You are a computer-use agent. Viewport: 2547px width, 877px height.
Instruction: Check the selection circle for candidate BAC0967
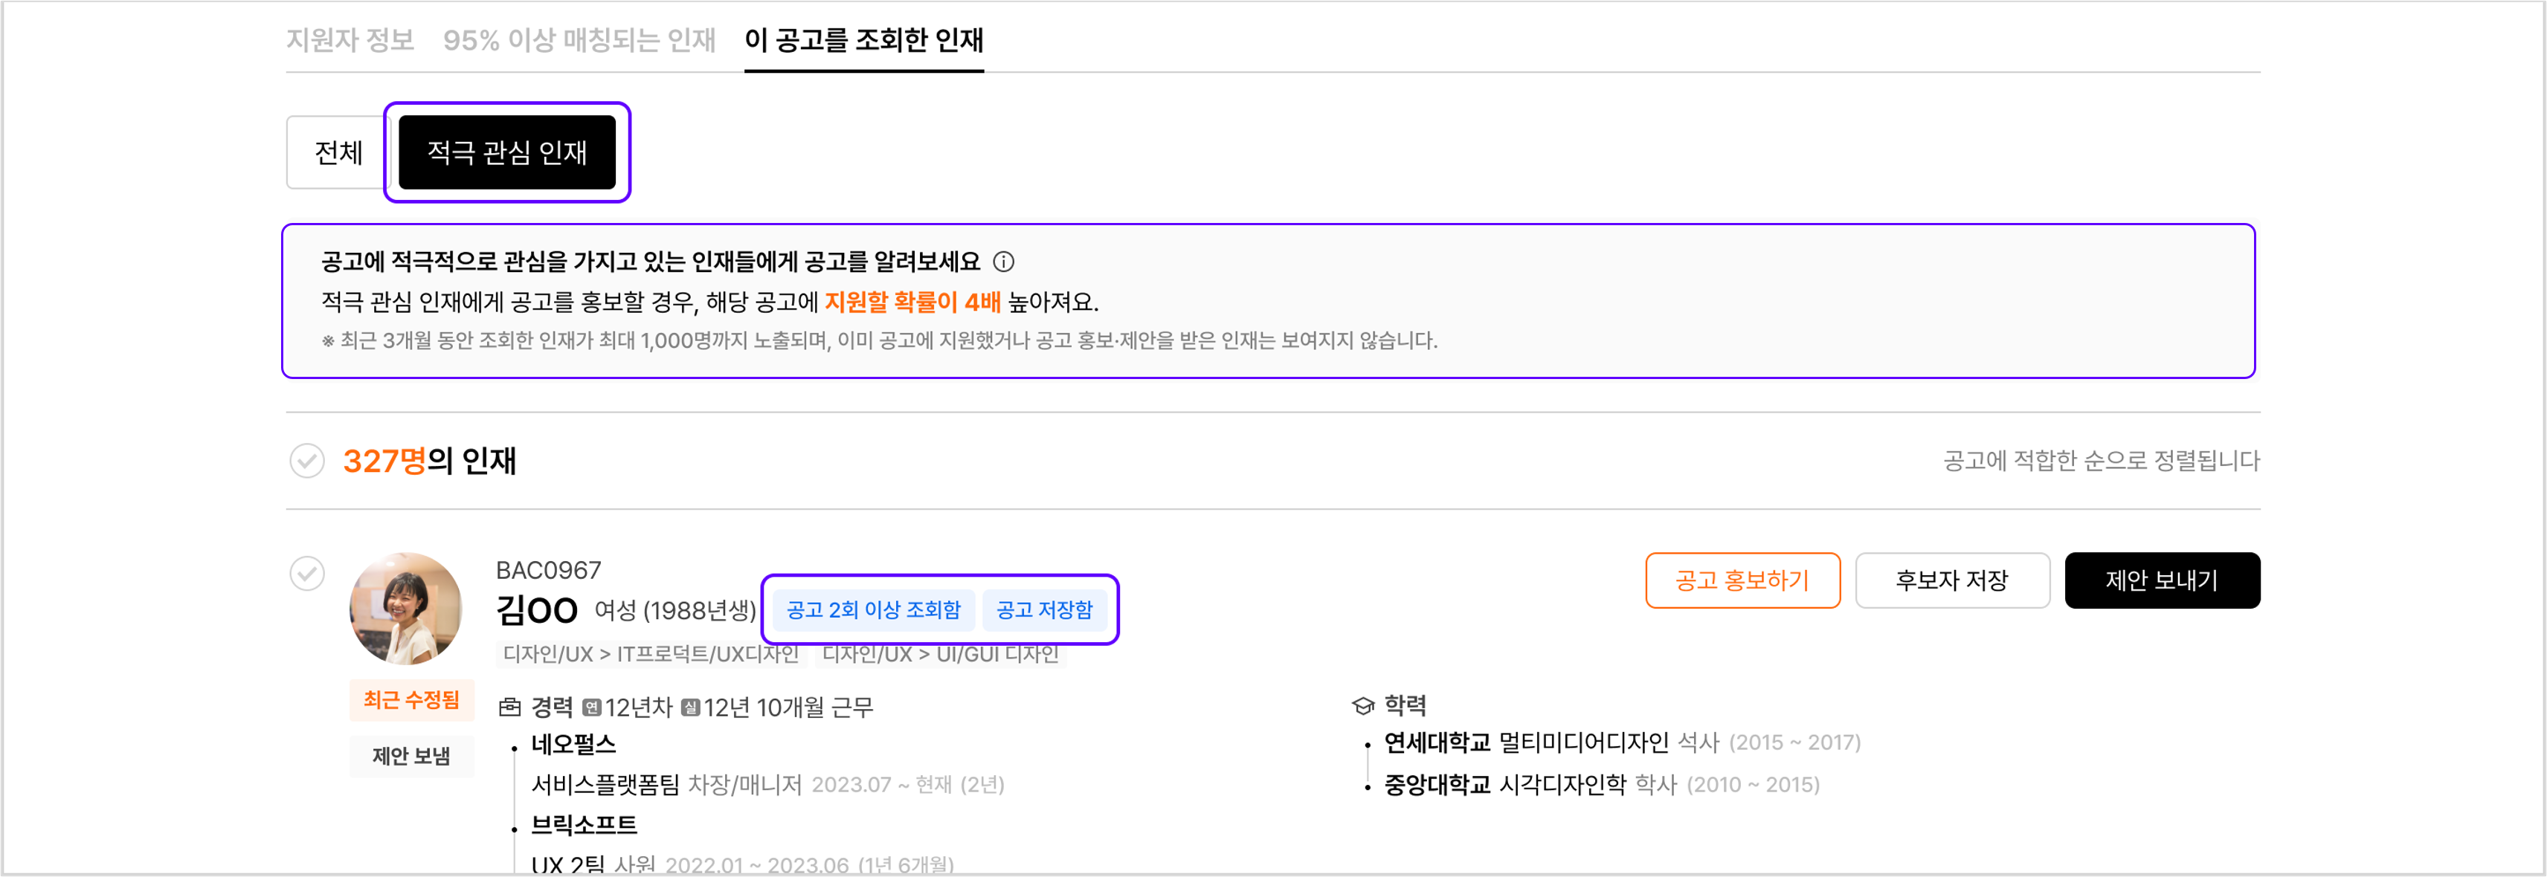click(x=307, y=572)
